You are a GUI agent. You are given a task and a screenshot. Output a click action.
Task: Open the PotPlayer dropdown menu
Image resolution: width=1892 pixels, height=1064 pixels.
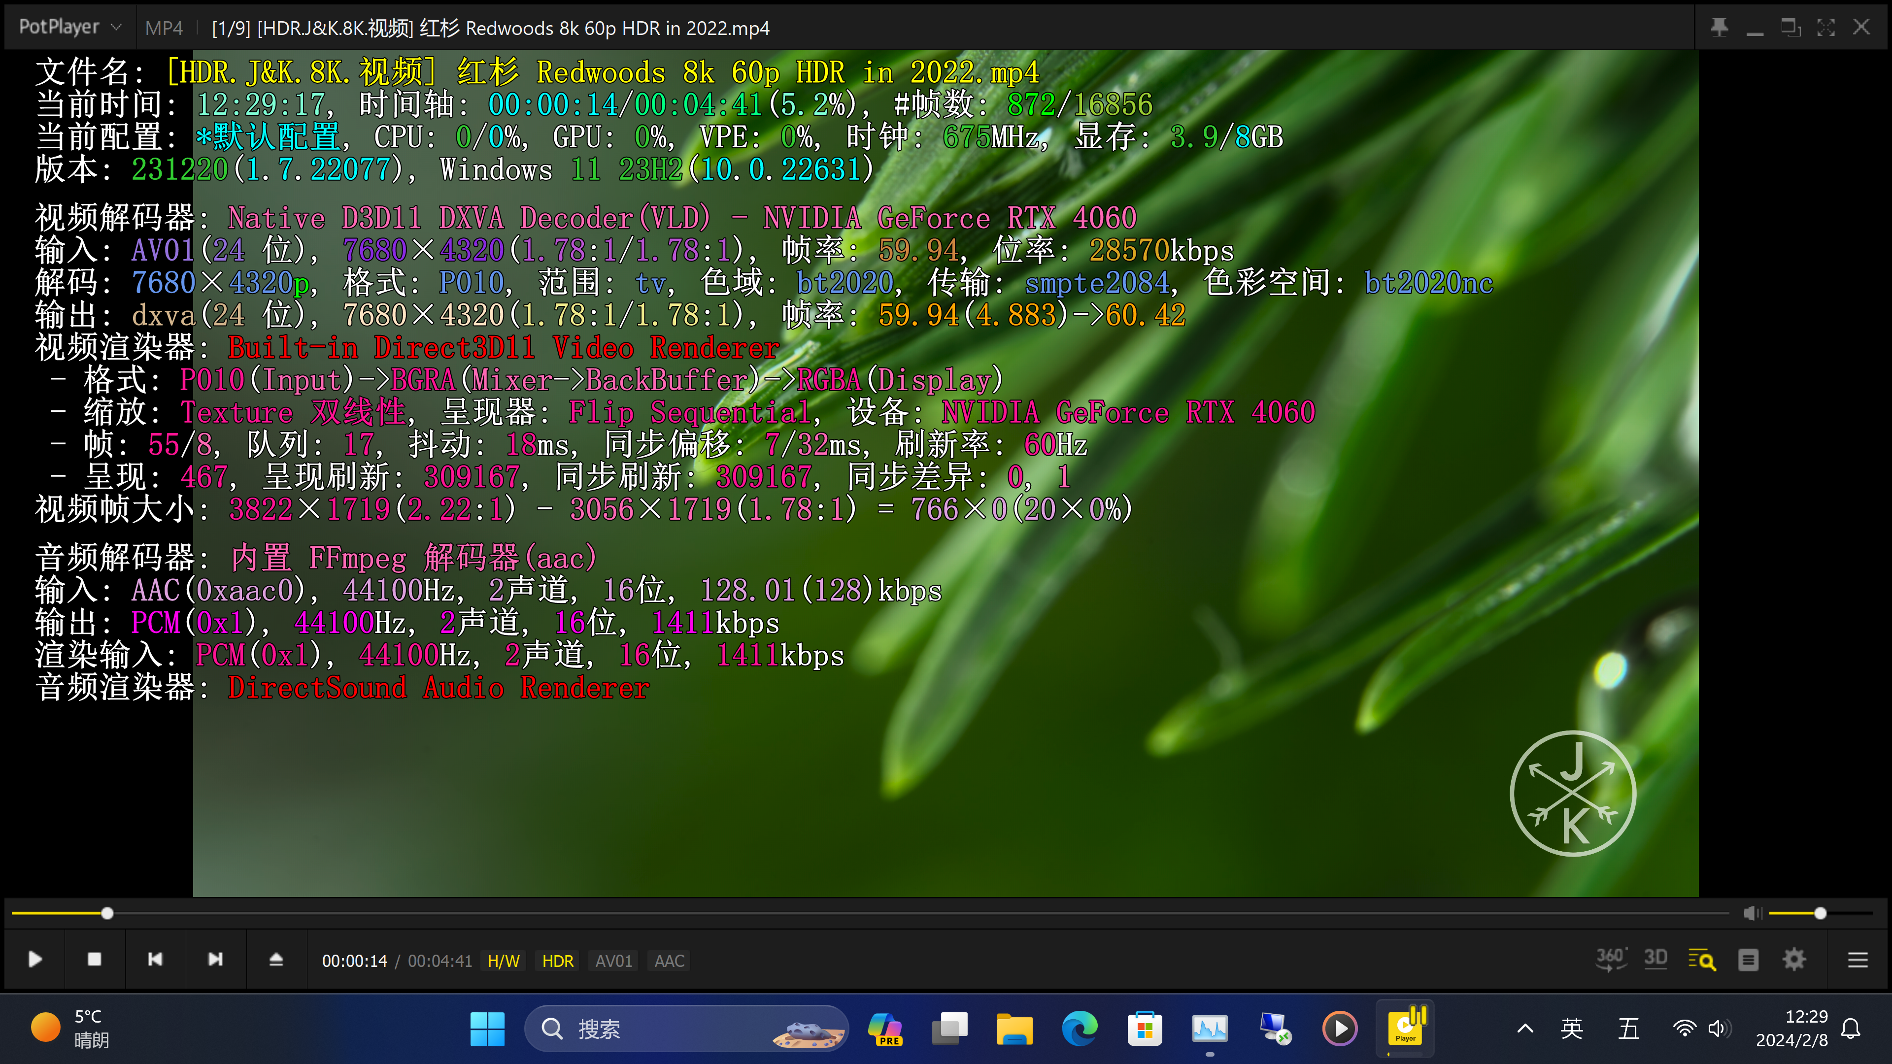click(69, 27)
